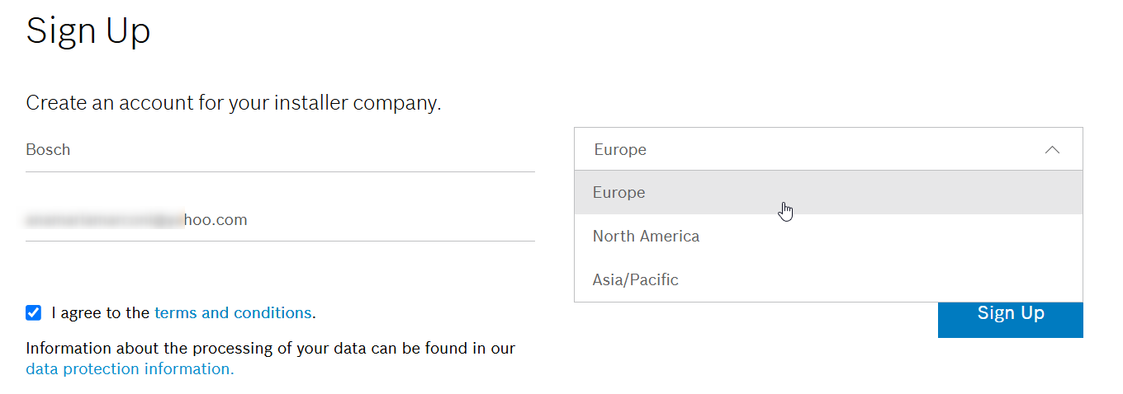Click the "Information about the processing" paragraph

click(x=270, y=349)
